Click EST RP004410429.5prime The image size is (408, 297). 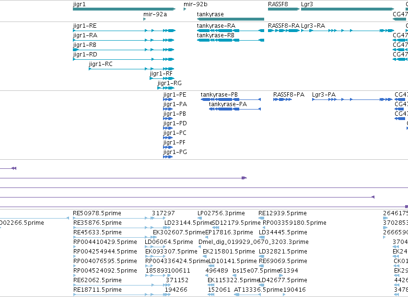click(74, 247)
